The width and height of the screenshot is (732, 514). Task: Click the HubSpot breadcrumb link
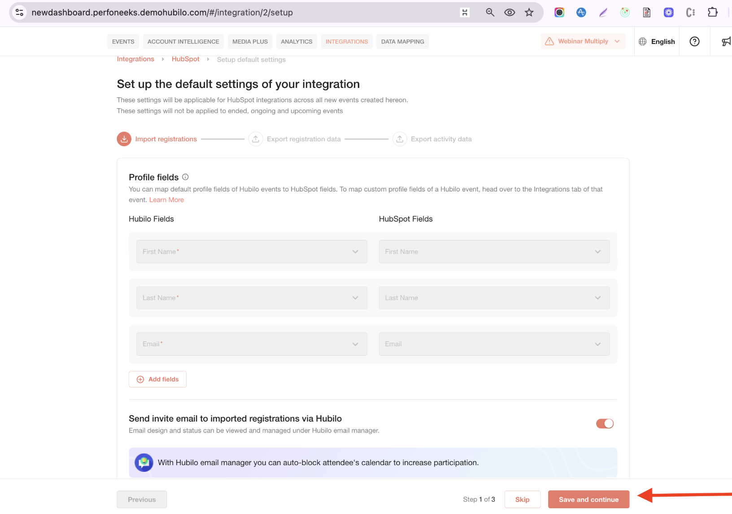[x=186, y=59]
